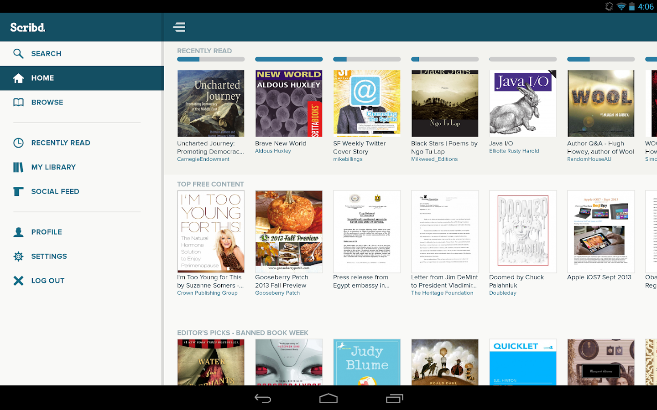Click Uncharted Journey reading progress bar

pyautogui.click(x=211, y=59)
